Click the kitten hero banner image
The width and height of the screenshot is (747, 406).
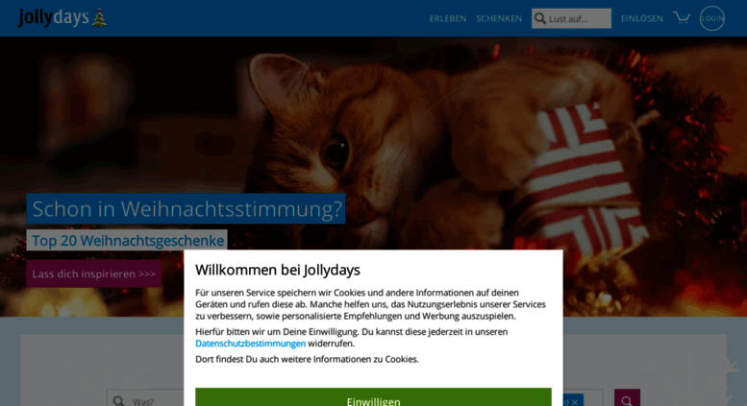(373, 143)
